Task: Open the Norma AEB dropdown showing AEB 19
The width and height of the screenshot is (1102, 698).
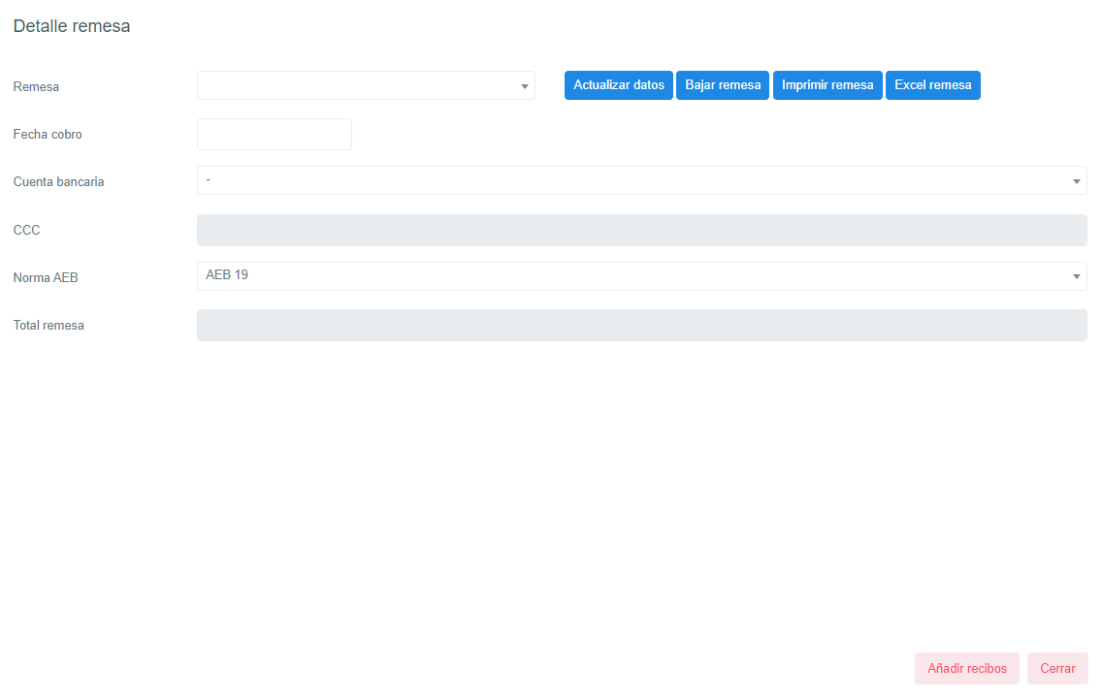Action: coord(640,276)
